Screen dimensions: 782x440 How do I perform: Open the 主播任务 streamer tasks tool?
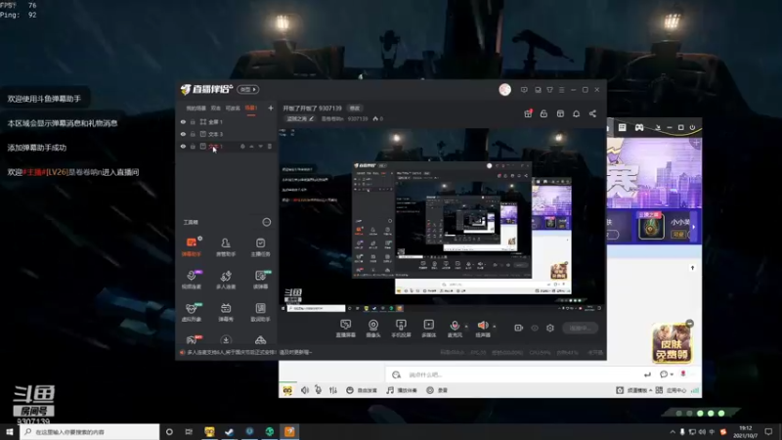pyautogui.click(x=260, y=247)
